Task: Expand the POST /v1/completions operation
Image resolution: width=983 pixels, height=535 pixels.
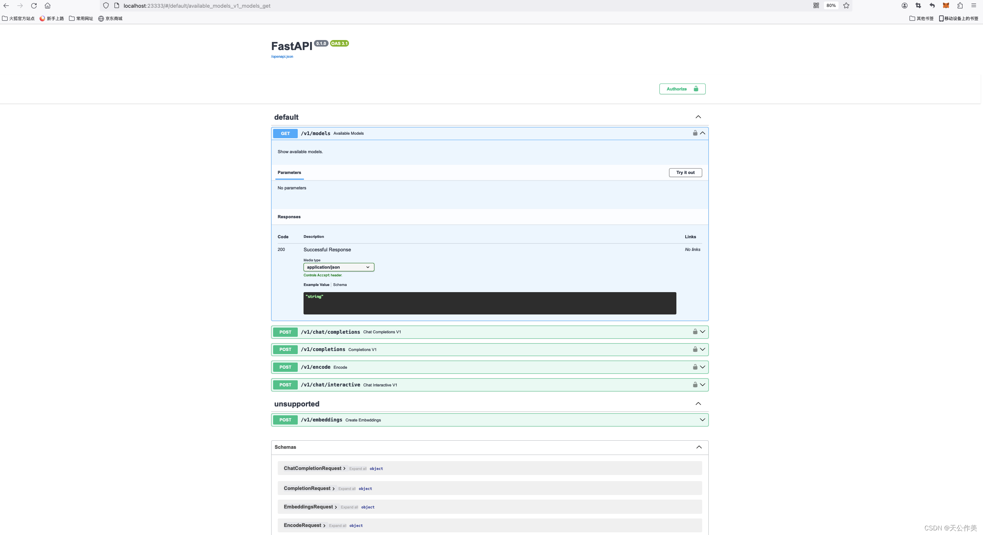Action: (x=703, y=349)
